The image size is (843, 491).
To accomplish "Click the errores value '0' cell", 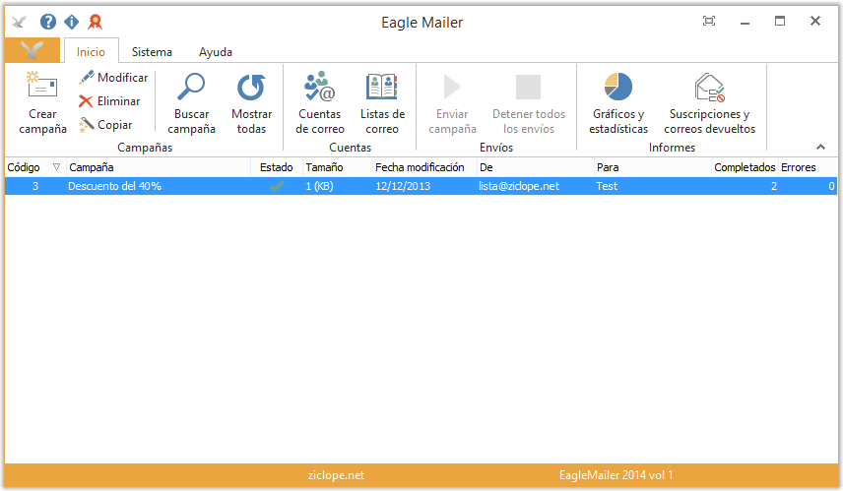I will pyautogui.click(x=831, y=186).
